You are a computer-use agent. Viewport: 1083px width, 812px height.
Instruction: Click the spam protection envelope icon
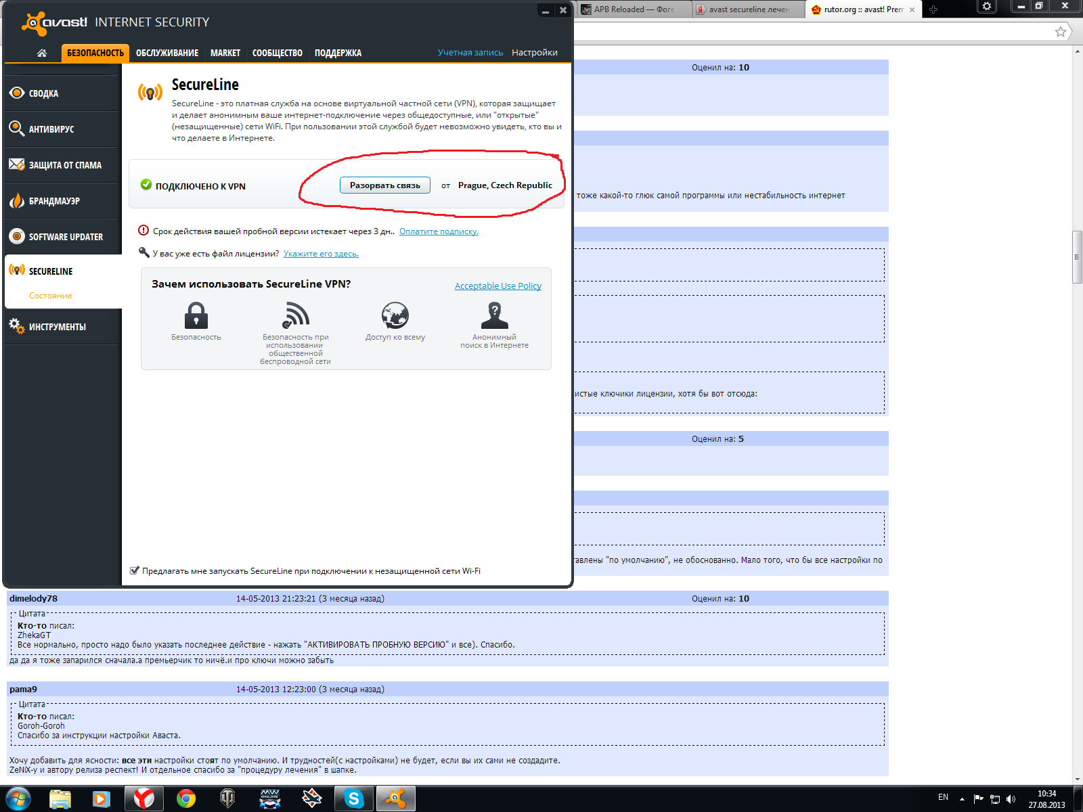(17, 164)
